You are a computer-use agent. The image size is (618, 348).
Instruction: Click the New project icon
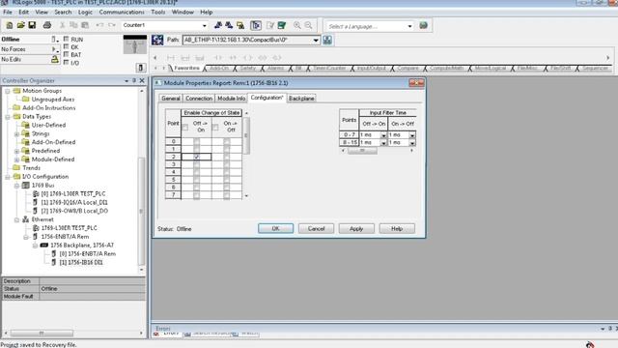coord(9,25)
